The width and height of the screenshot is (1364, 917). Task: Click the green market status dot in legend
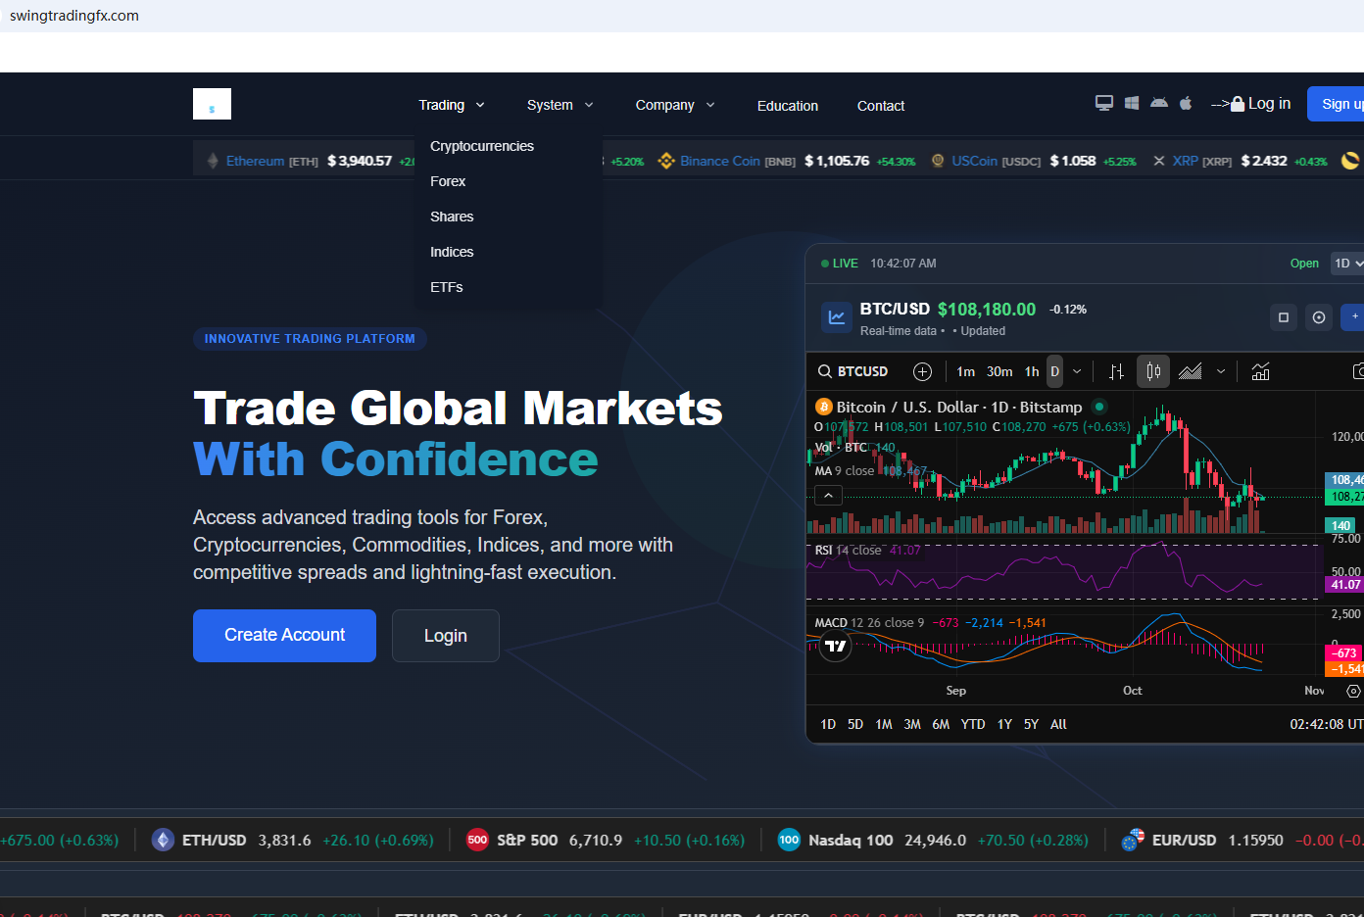[x=1099, y=407]
